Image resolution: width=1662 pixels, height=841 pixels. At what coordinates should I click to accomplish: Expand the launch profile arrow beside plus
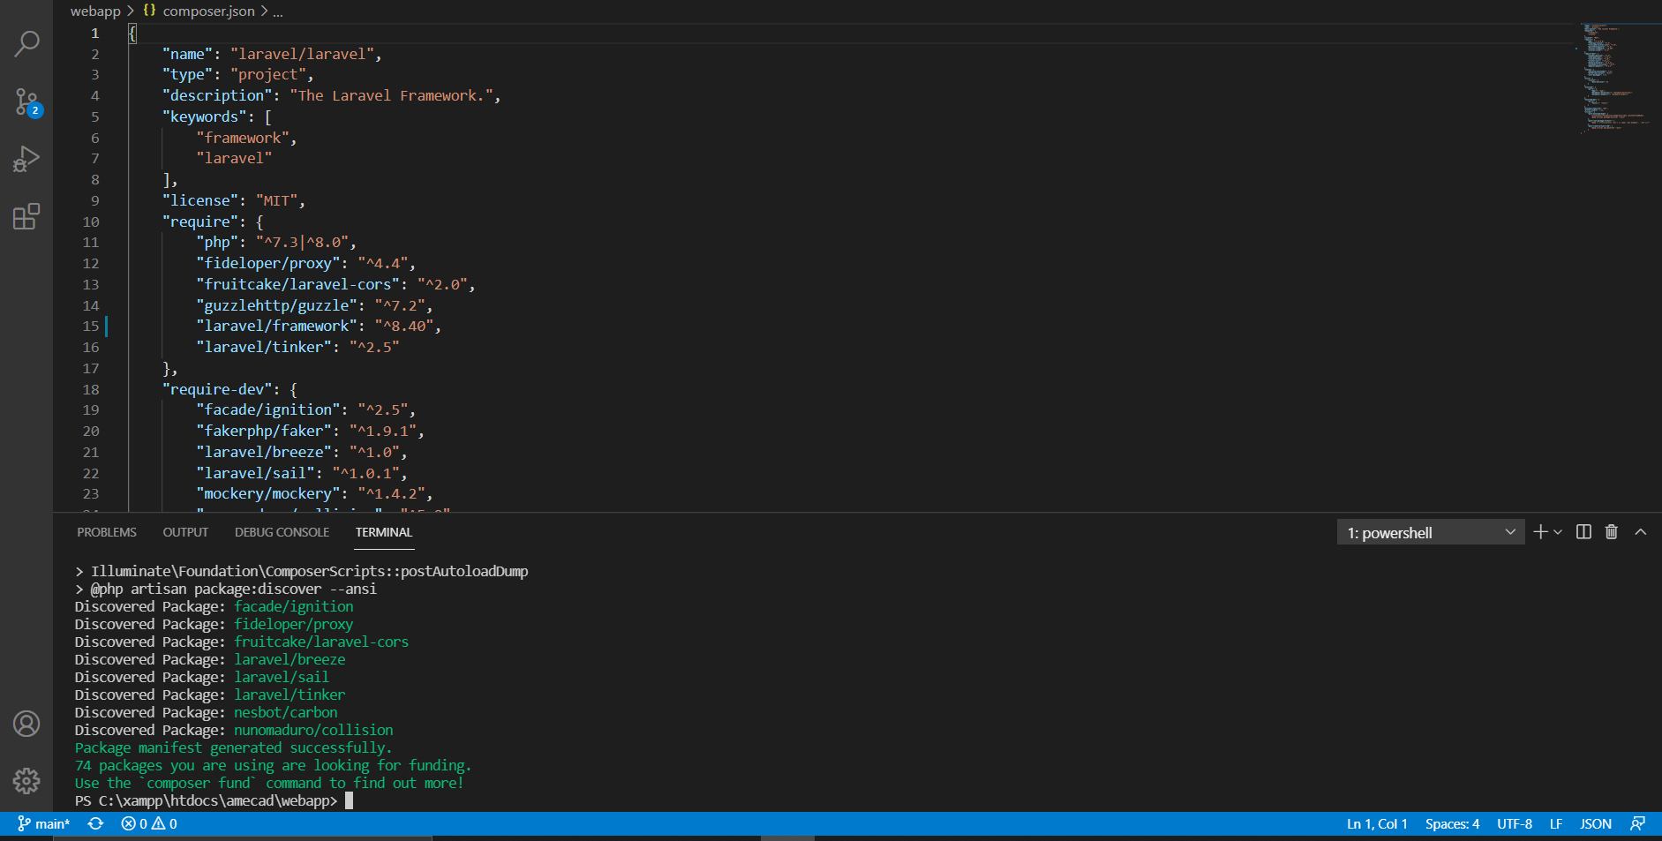[x=1558, y=532]
